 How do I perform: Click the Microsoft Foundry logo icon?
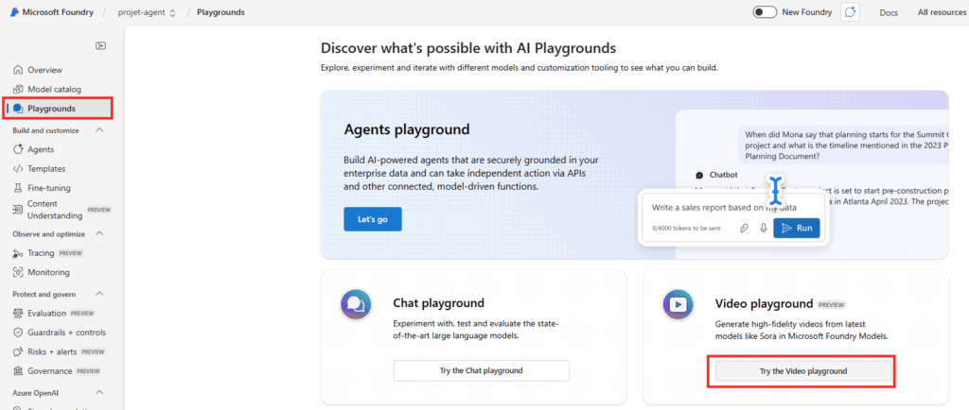tap(14, 12)
